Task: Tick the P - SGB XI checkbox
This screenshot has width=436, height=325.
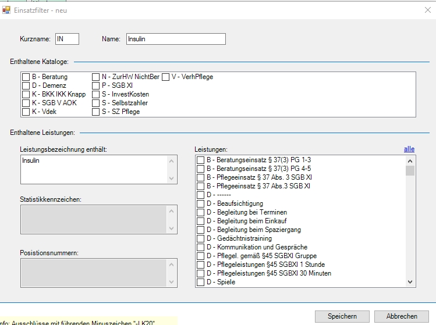Action: coord(96,85)
